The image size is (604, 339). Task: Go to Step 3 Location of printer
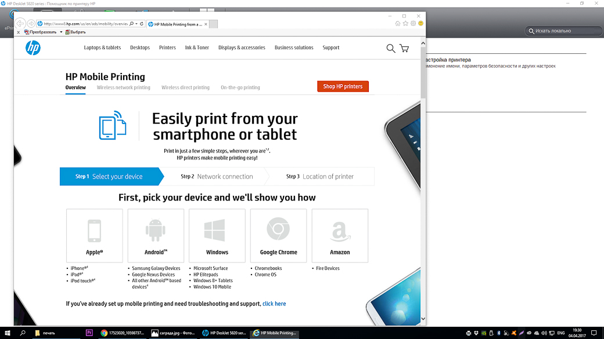click(x=321, y=176)
